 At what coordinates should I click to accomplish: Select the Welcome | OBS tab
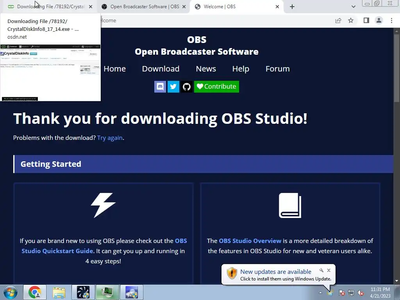click(x=236, y=7)
